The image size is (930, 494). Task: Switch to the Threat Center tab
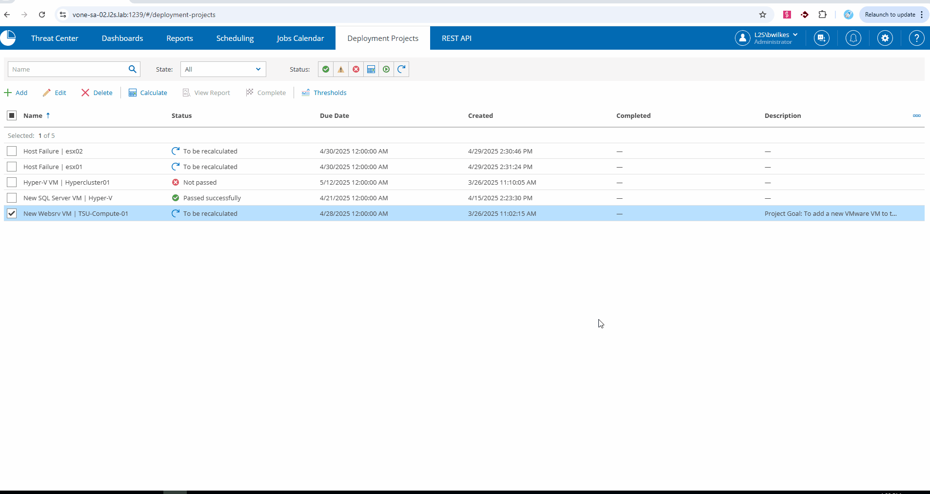point(55,38)
